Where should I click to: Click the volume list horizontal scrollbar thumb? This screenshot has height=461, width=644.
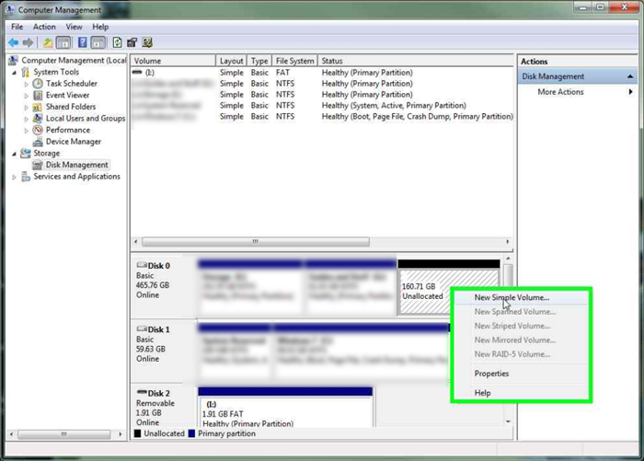click(256, 242)
